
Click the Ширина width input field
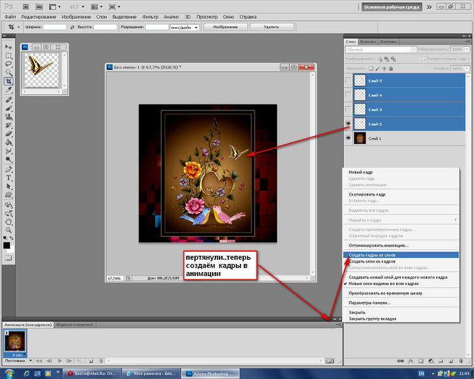(55, 27)
